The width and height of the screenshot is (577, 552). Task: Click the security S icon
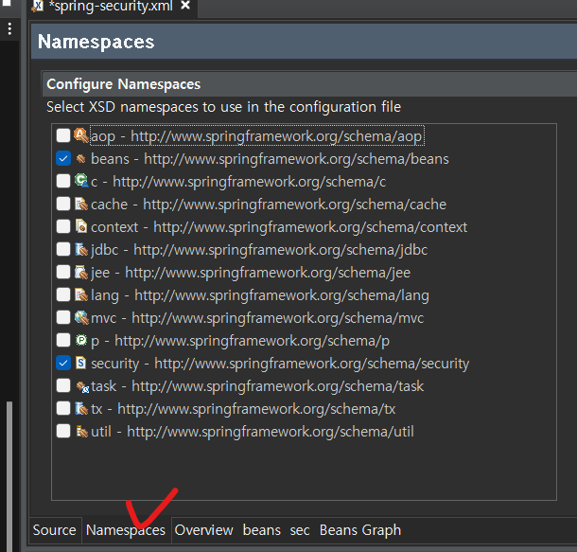click(80, 363)
